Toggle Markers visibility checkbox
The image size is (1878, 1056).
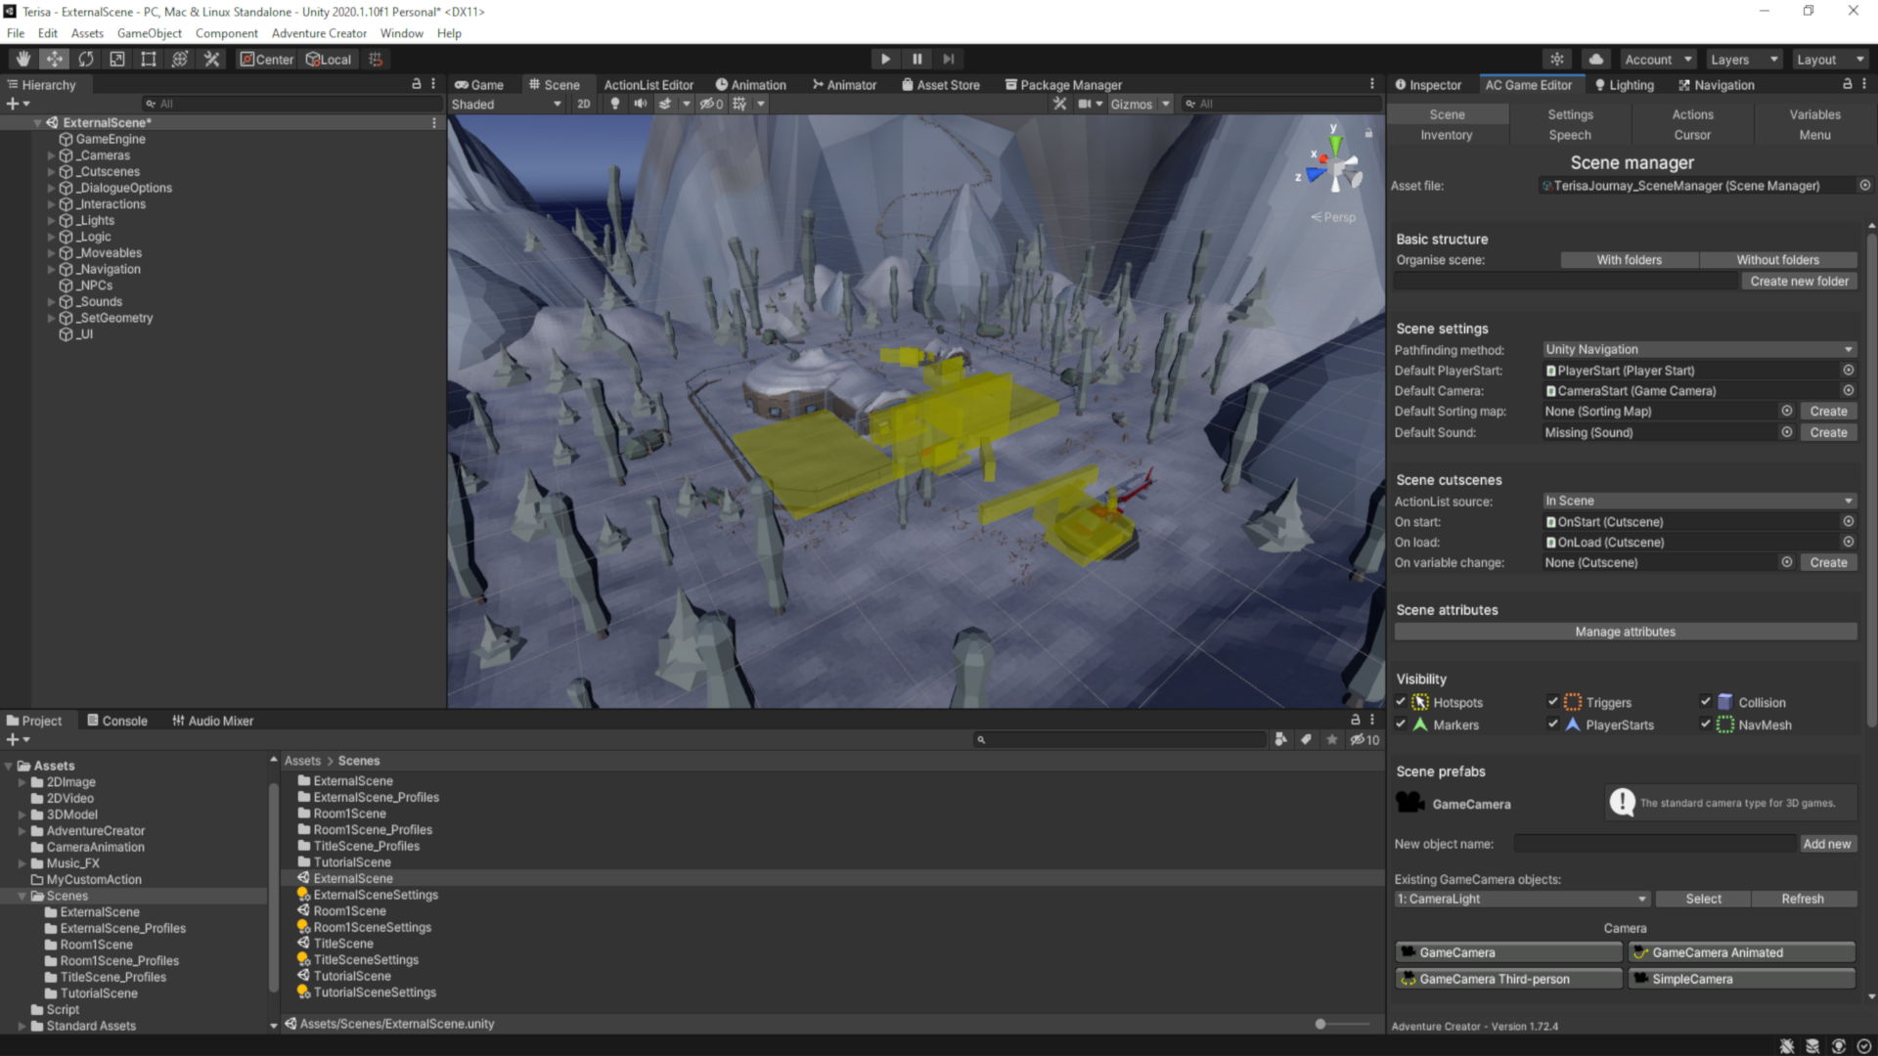[1401, 725]
